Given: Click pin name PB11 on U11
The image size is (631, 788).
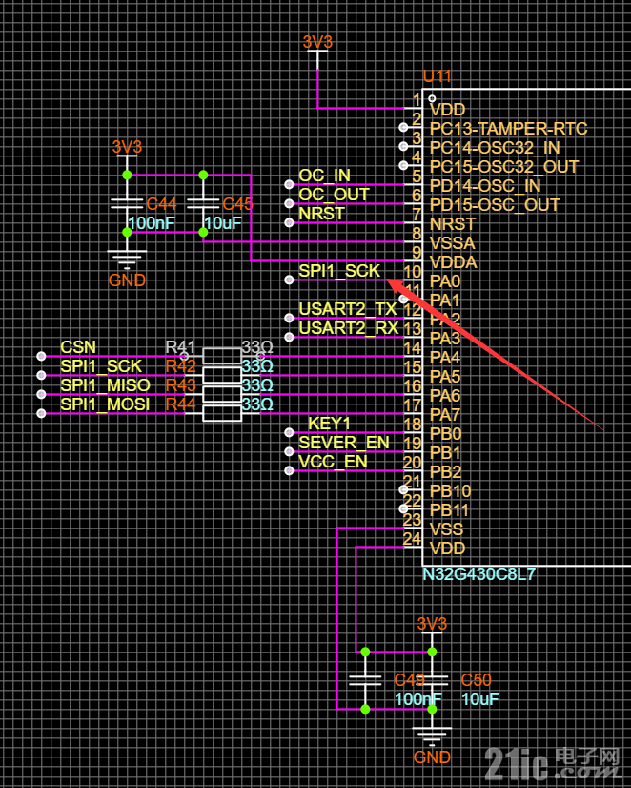Looking at the screenshot, I should click(449, 510).
